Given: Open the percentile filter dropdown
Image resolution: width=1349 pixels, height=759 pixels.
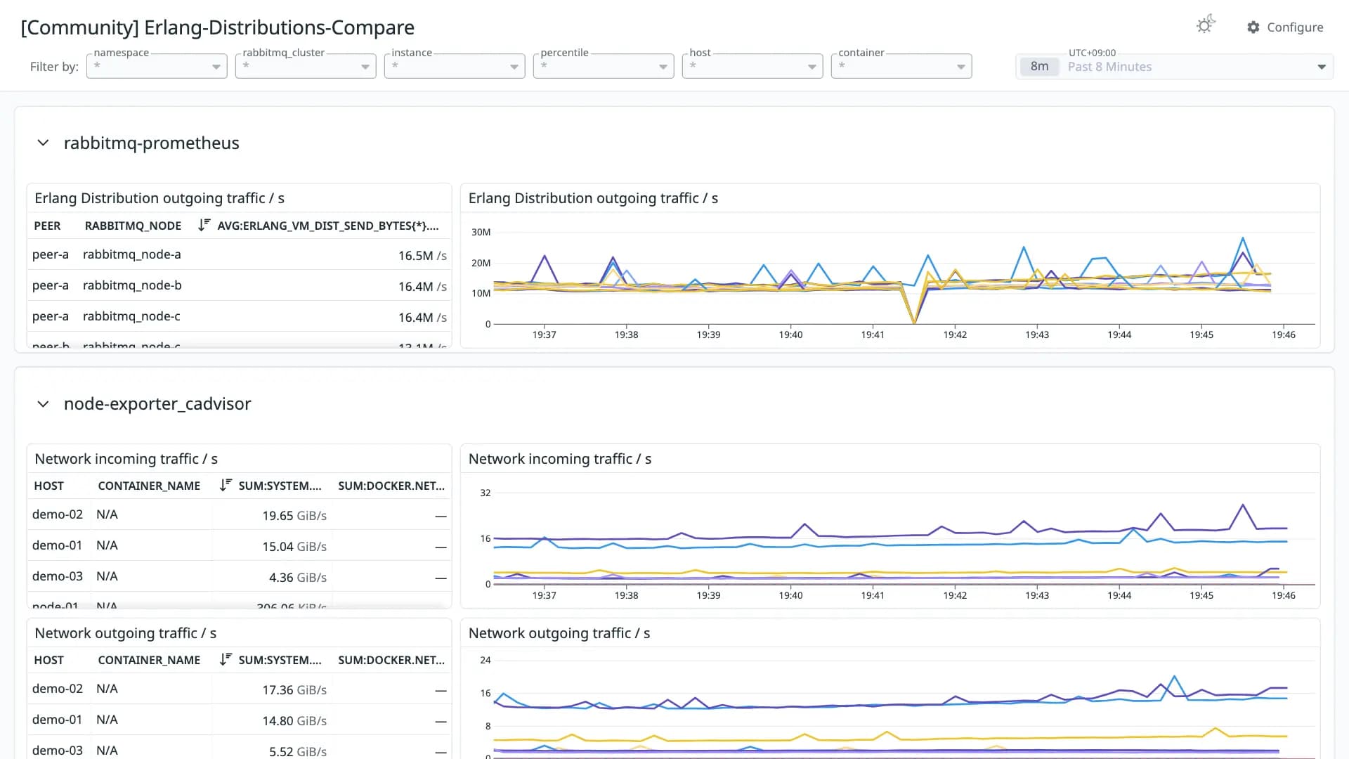Looking at the screenshot, I should click(x=604, y=66).
